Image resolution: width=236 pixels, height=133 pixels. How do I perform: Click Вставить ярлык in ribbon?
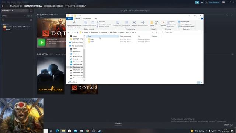[x=103, y=27]
